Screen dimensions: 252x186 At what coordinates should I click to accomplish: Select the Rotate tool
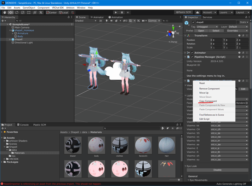(x=17, y=12)
